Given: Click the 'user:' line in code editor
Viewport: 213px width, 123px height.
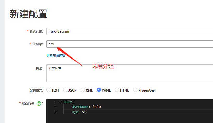Looking at the screenshot, I should click(68, 102).
